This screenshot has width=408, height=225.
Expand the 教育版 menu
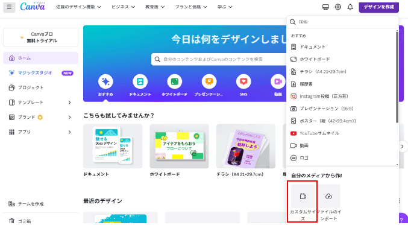coord(155,7)
